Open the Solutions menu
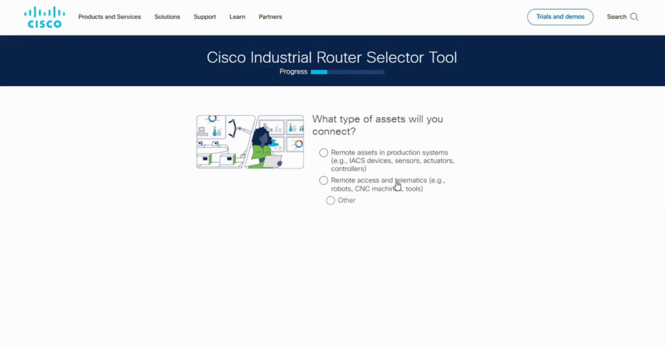 point(167,17)
